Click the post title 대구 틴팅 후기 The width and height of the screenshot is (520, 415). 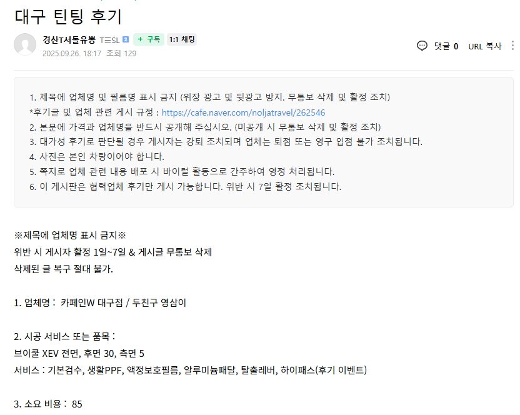pos(68,16)
